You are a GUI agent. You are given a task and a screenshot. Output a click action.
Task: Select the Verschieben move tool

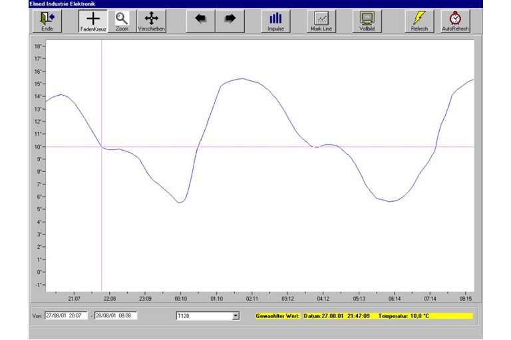[151, 21]
